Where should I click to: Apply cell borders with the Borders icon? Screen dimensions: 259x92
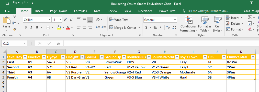[x=48, y=27]
